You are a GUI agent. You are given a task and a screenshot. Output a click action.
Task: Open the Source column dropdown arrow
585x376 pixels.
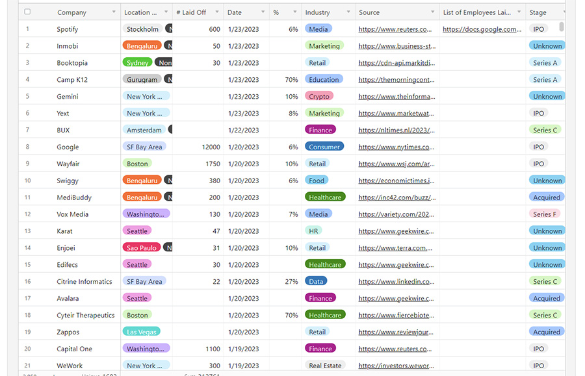coord(433,12)
